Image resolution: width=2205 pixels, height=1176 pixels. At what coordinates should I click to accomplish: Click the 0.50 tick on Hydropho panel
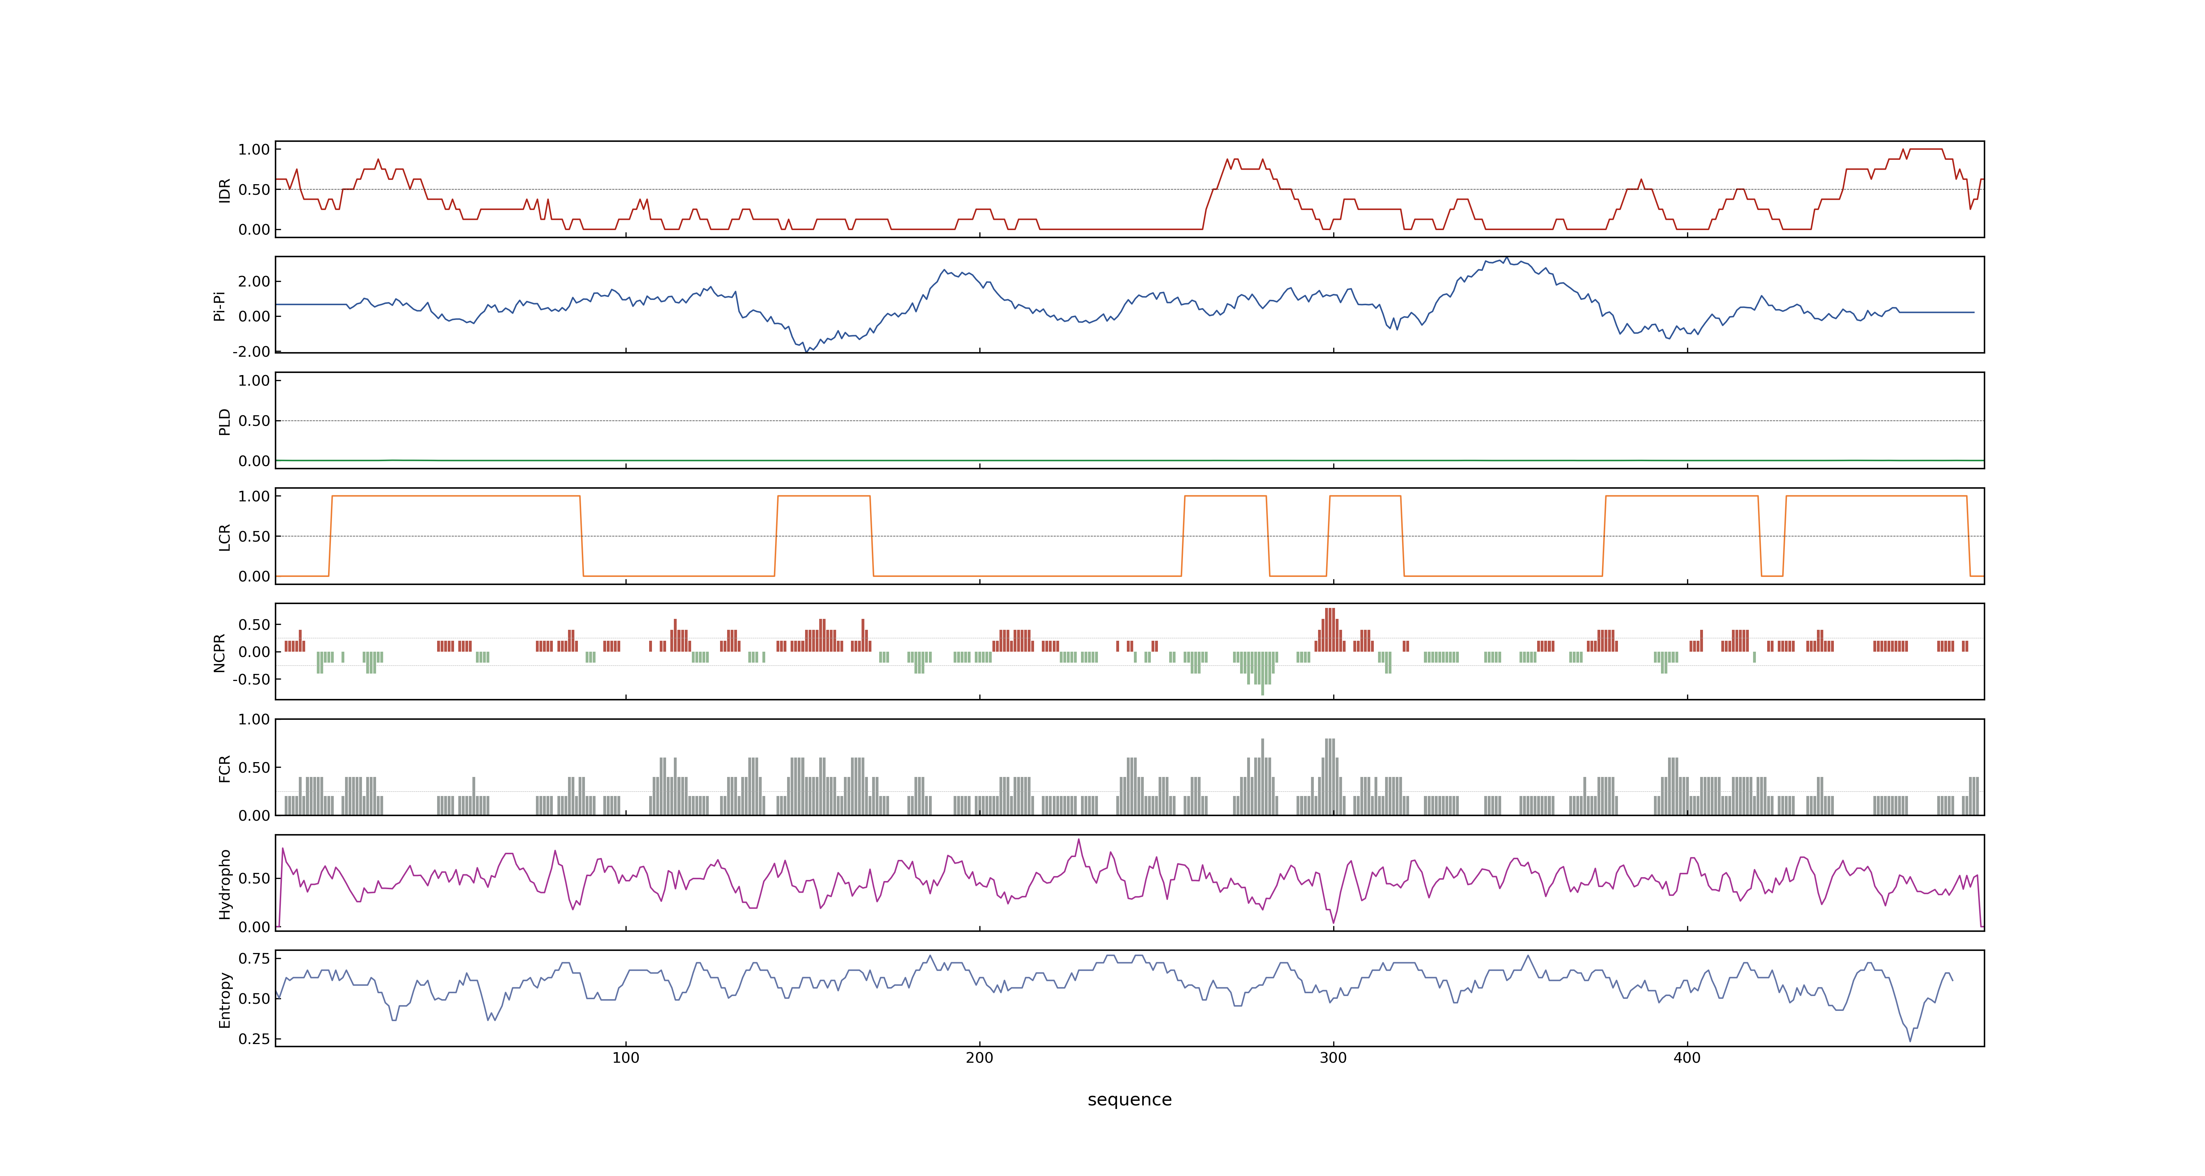tap(254, 878)
